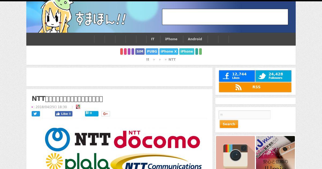Click the NTT breadcrumb link

pyautogui.click(x=172, y=60)
